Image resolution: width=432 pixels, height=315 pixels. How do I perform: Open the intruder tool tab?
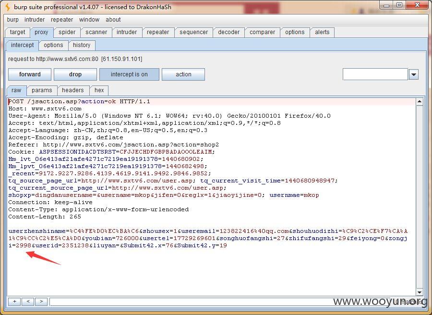(x=126, y=32)
